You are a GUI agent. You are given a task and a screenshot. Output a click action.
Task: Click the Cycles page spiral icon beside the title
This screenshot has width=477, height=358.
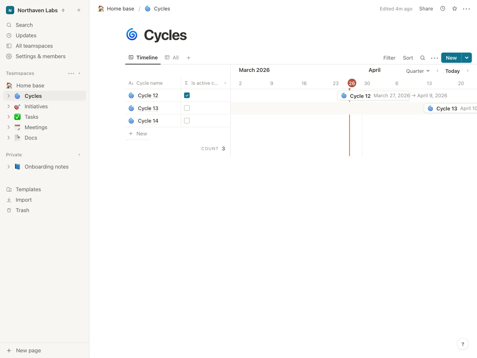tap(132, 35)
